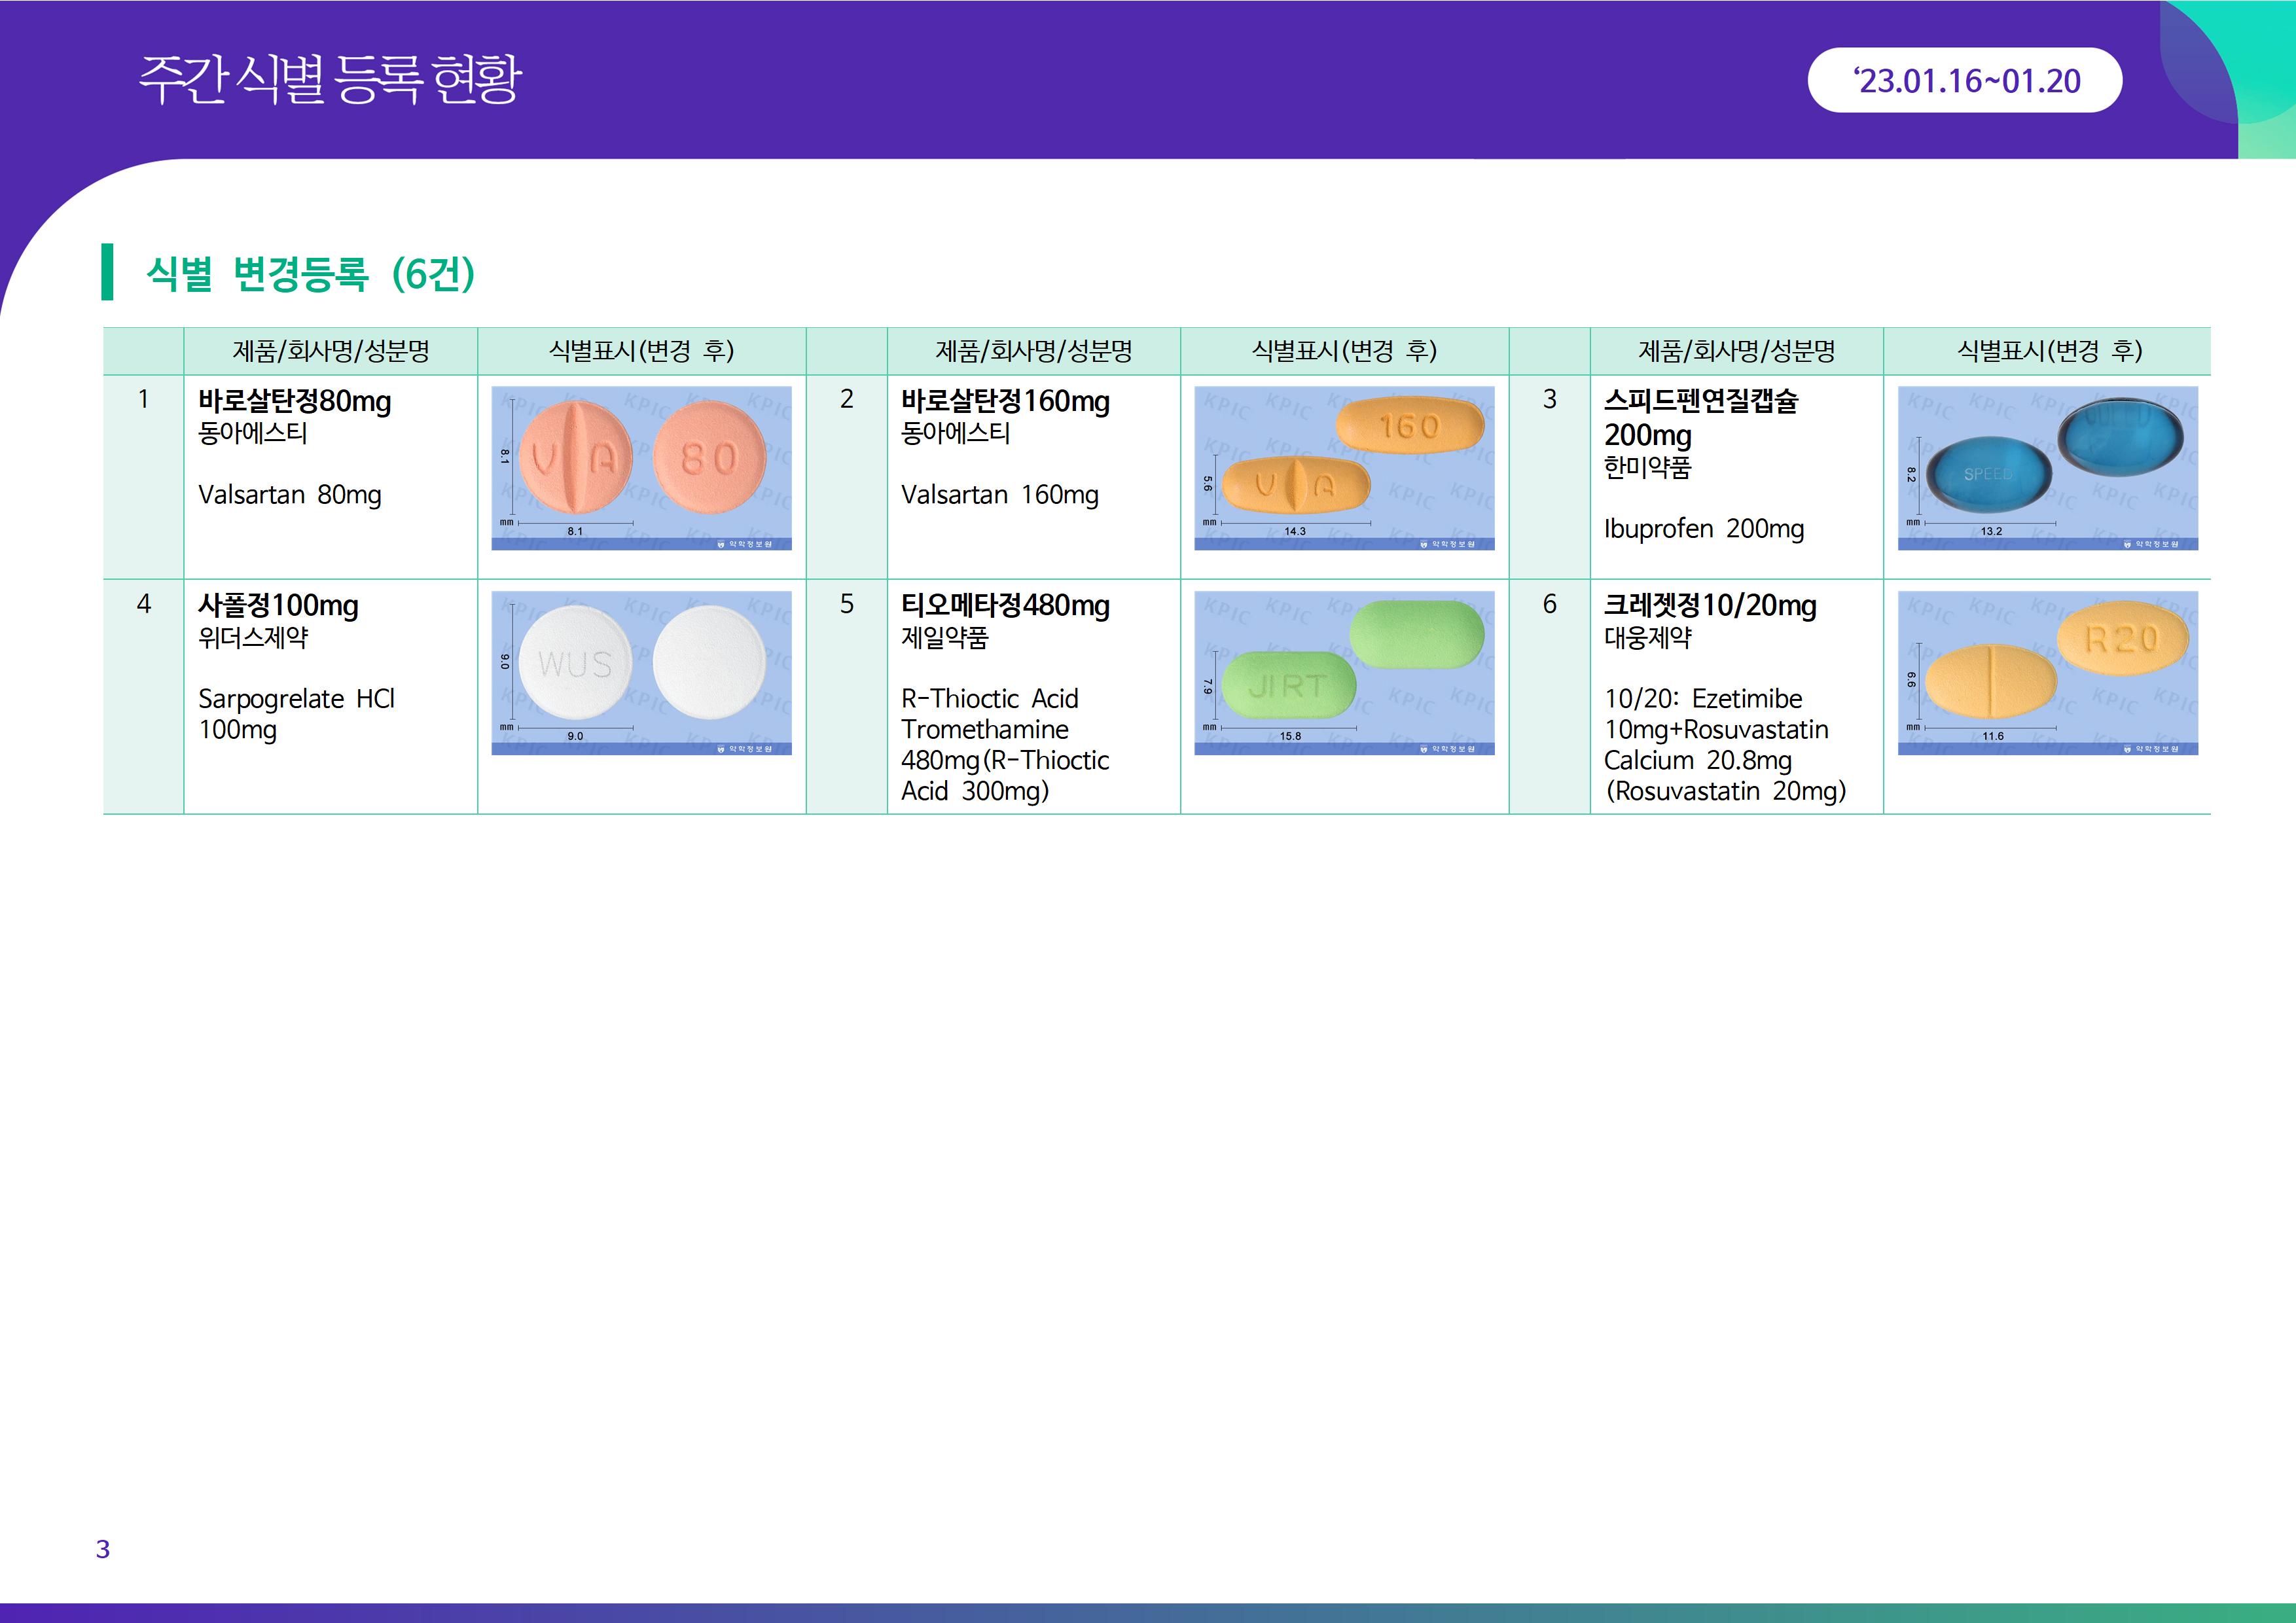2296x1623 pixels.
Task: Select the 바로살탄정80mg product name
Action: coord(294,401)
